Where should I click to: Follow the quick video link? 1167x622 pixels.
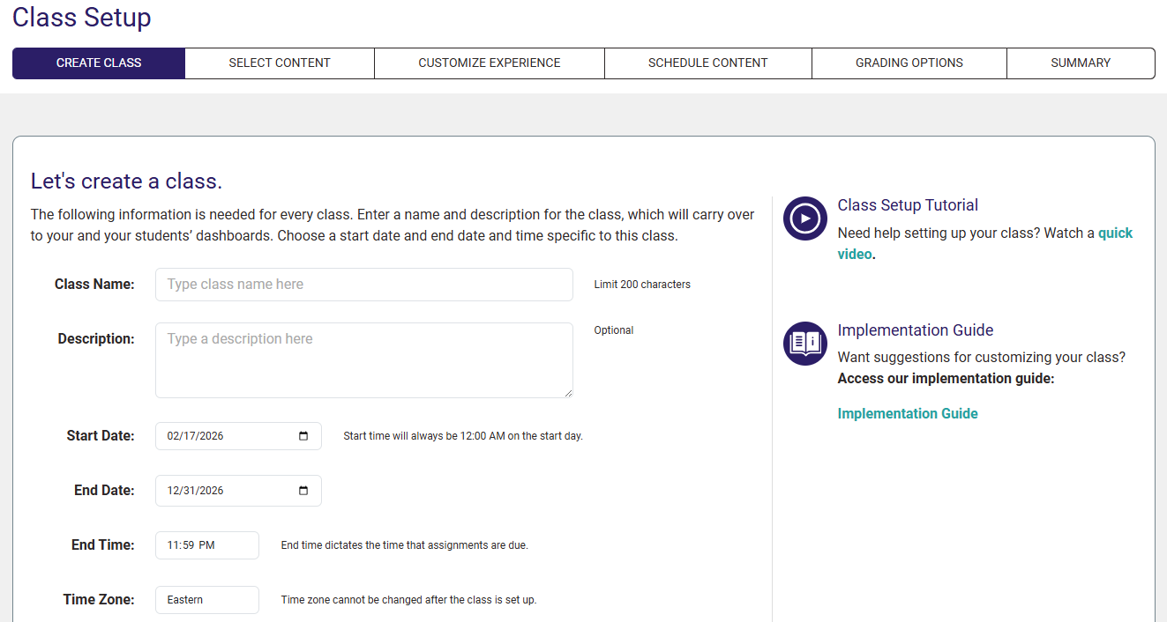click(1115, 233)
